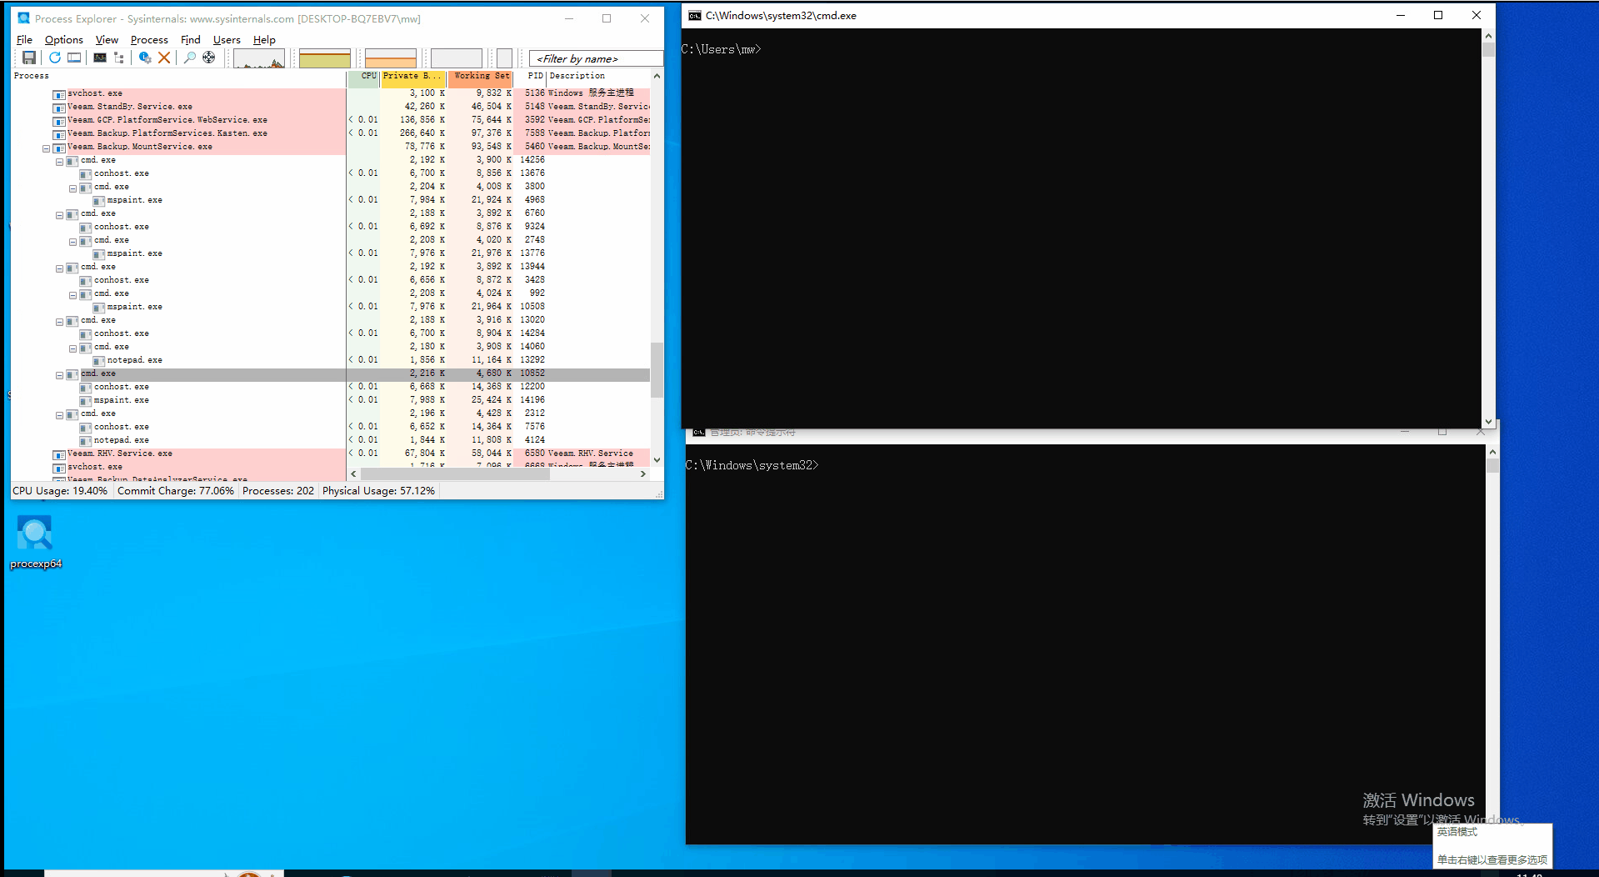This screenshot has height=877, width=1599.
Task: Collapse the cmd.exe PID 14256 node
Action: 59,162
